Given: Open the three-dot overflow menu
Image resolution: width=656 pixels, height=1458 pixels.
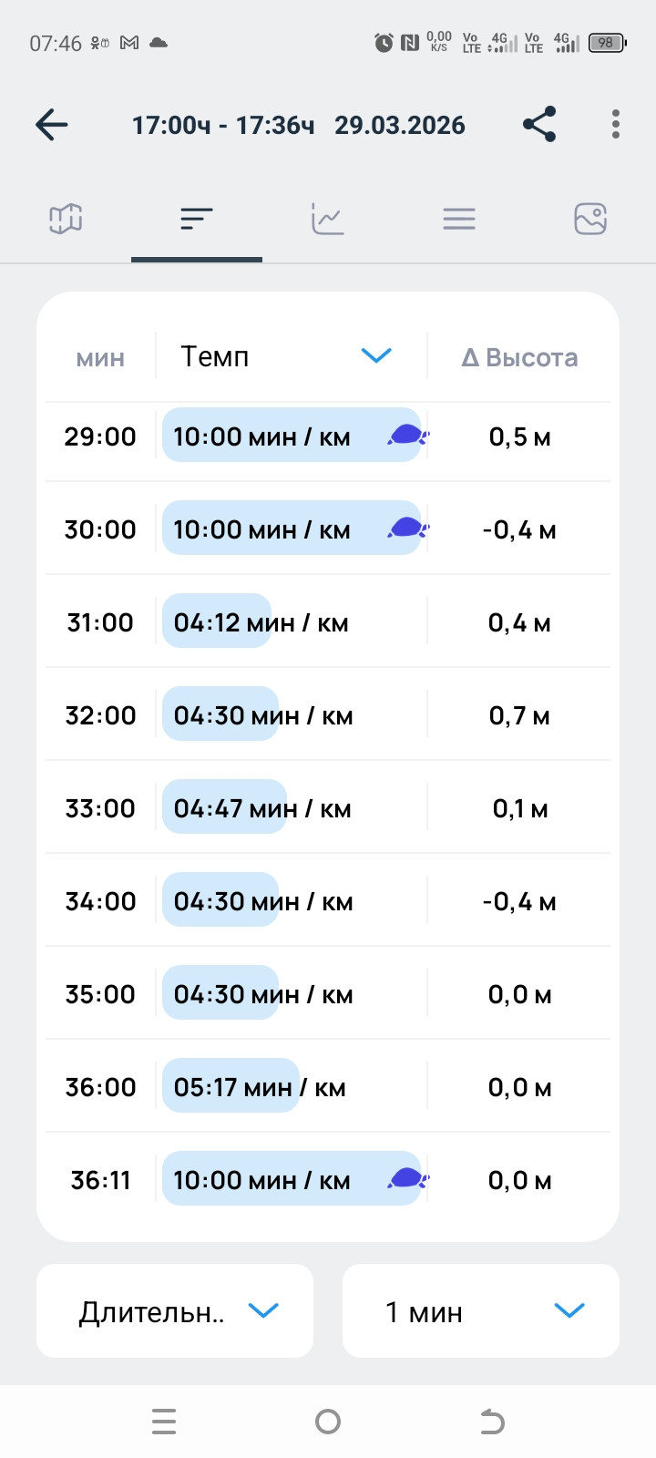Looking at the screenshot, I should click(616, 124).
